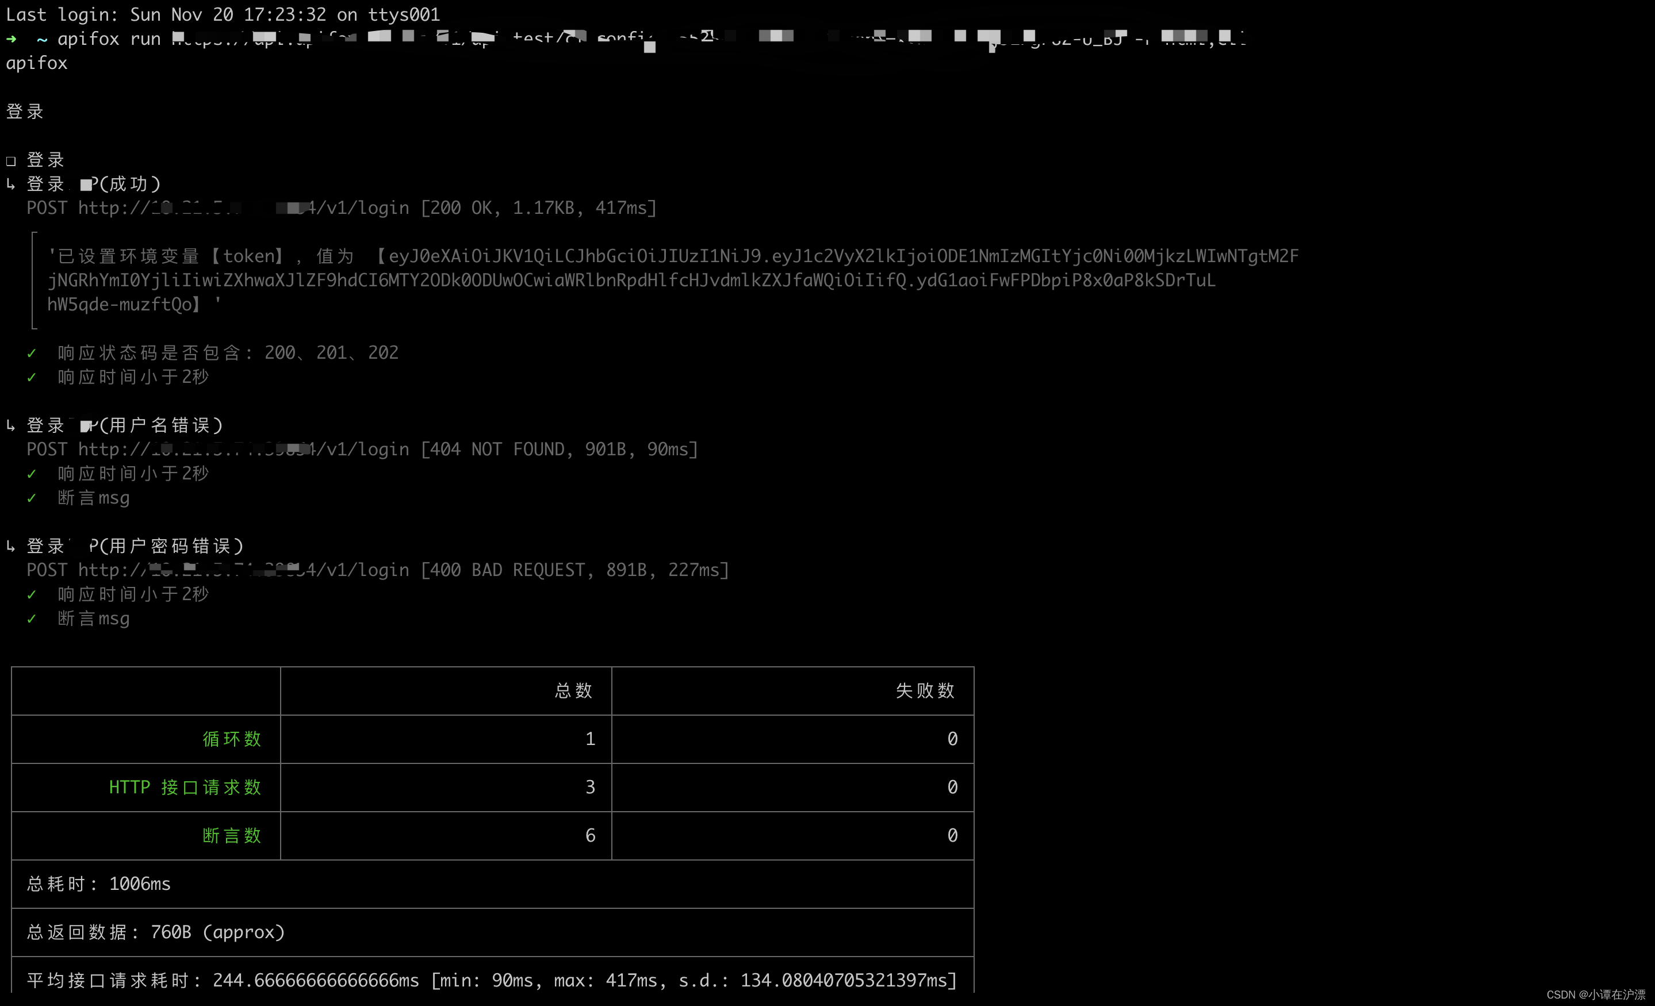Viewport: 1655px width, 1006px height.
Task: Click the 总耗时 1006ms line
Action: [x=99, y=884]
